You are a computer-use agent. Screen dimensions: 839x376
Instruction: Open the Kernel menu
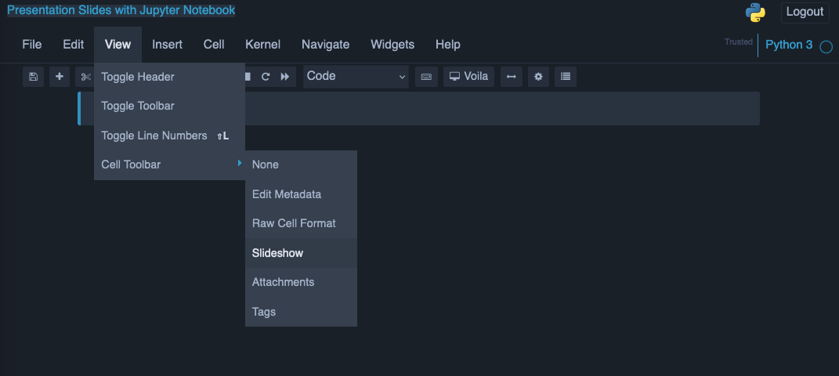(262, 45)
